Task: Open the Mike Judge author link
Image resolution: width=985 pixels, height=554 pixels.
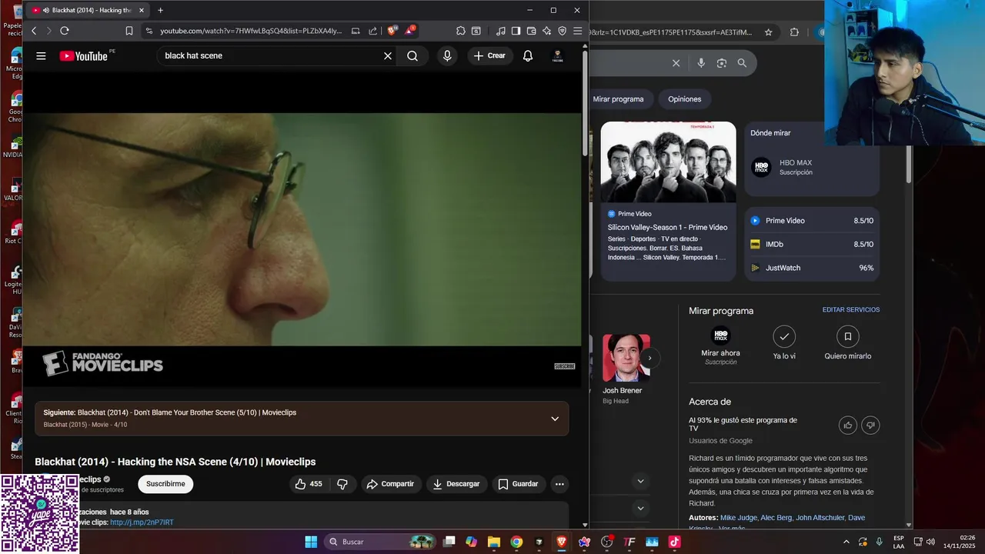Action: [738, 518]
